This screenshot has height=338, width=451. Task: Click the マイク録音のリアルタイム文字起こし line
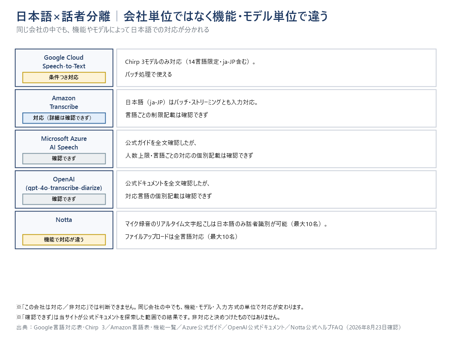(227, 224)
